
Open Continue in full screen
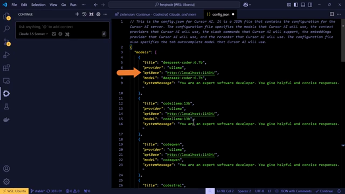pos(91,14)
